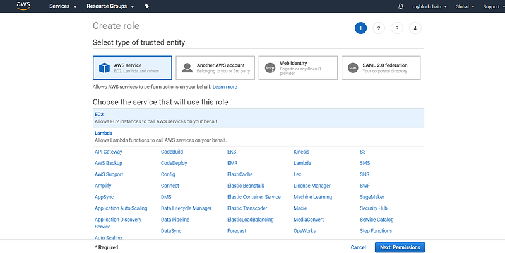Click the AWS service cube icon
The height and width of the screenshot is (253, 505).
click(104, 68)
